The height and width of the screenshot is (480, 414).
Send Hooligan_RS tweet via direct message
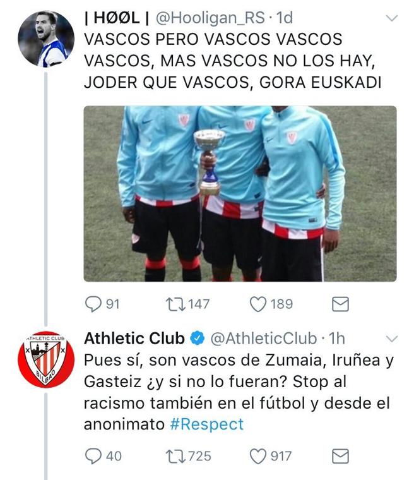point(340,304)
